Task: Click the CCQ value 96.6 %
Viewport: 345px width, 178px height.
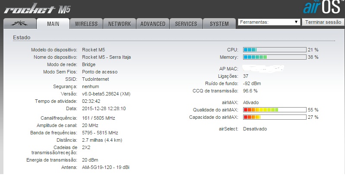Action: click(250, 91)
